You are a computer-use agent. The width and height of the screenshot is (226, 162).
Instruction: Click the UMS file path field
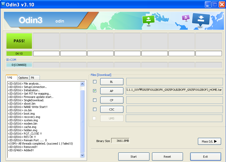click(174, 118)
